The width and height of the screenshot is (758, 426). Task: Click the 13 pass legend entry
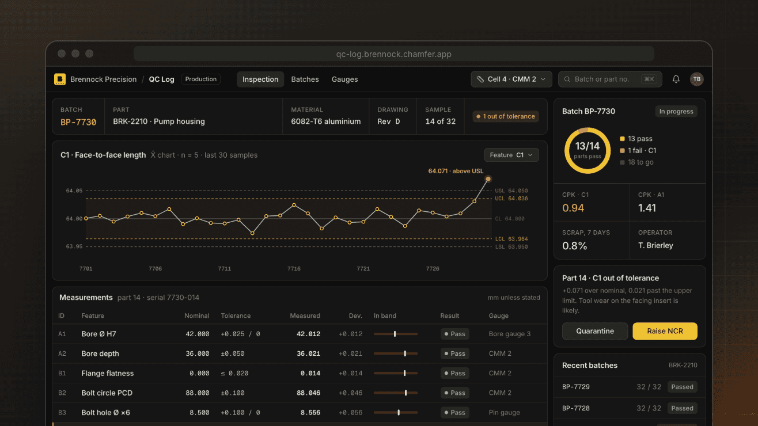coord(636,139)
